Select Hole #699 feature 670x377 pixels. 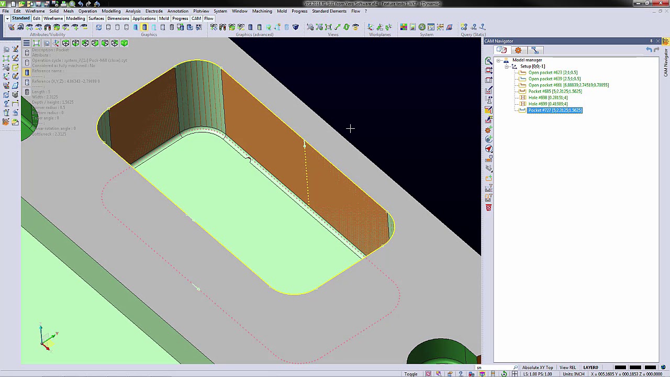click(548, 104)
